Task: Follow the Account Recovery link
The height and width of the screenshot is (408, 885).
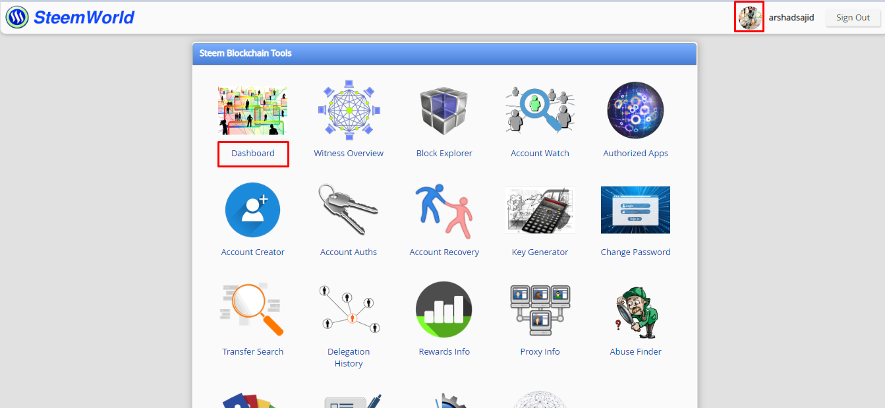Action: [444, 252]
